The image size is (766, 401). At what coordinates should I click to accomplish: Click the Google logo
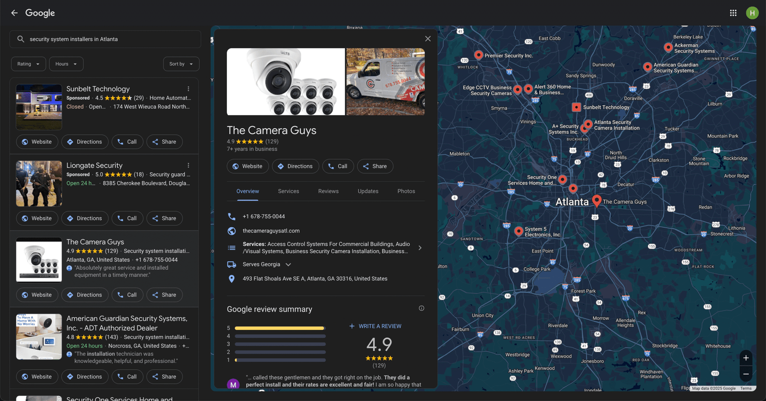[40, 13]
